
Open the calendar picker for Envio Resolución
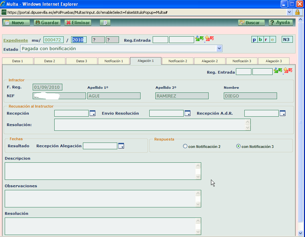[187, 114]
